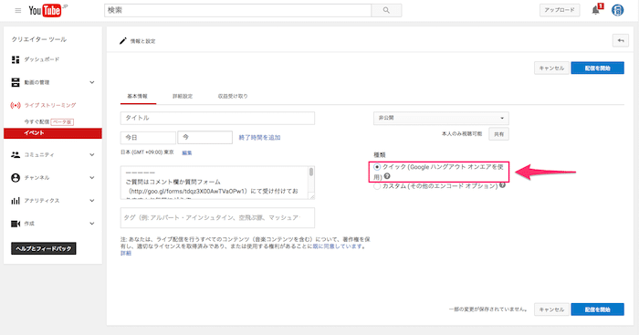The image size is (639, 335).
Task: Click the 動画の管理 video manager icon
Action: (16, 82)
